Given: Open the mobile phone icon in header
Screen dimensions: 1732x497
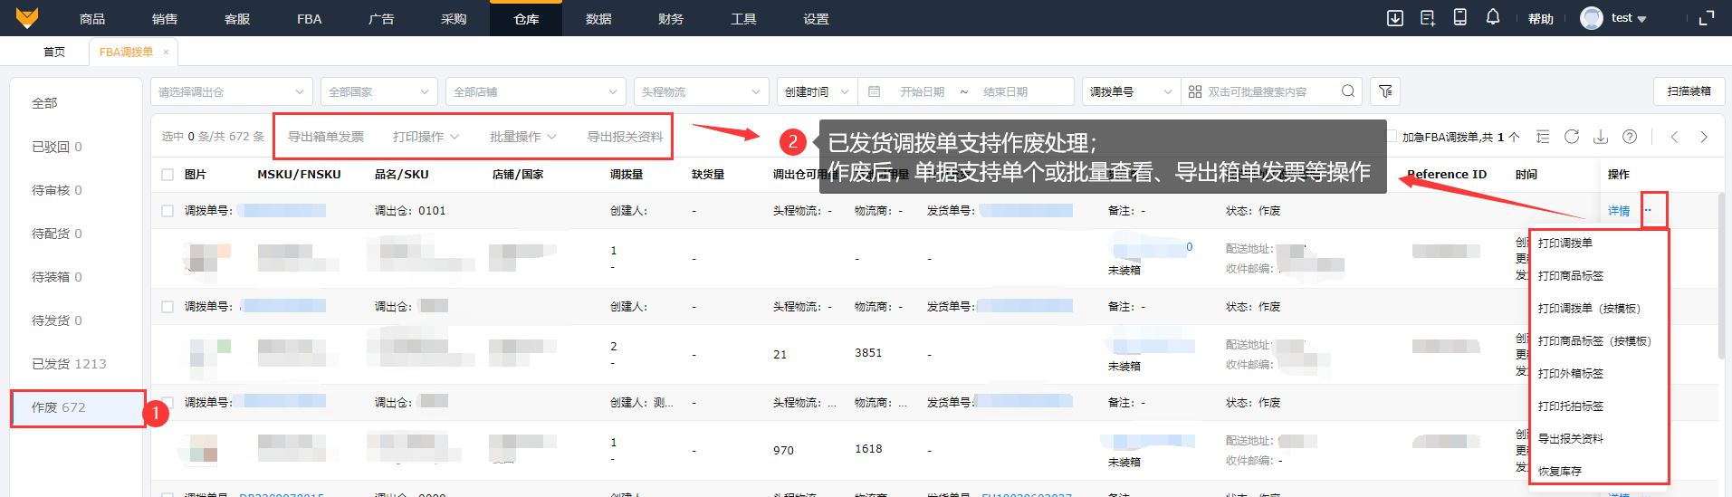Looking at the screenshot, I should (x=1460, y=17).
